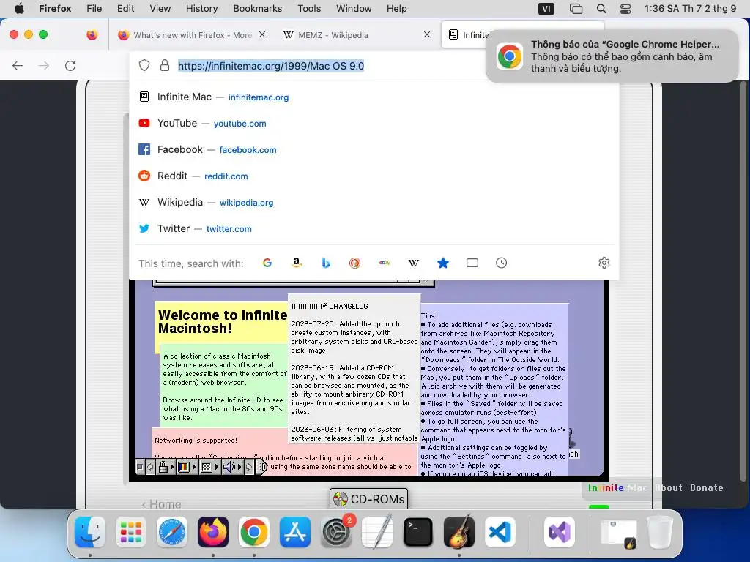Search this time with Google
The image size is (750, 562).
(x=267, y=263)
